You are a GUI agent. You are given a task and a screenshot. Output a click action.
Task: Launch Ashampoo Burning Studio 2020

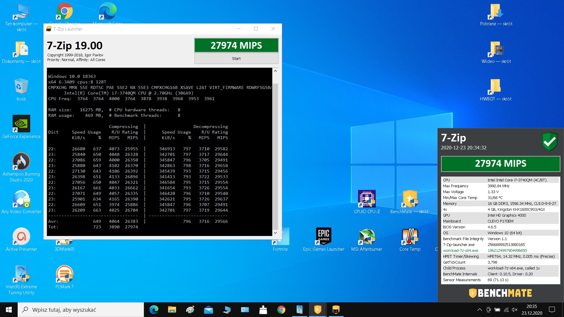point(21,167)
